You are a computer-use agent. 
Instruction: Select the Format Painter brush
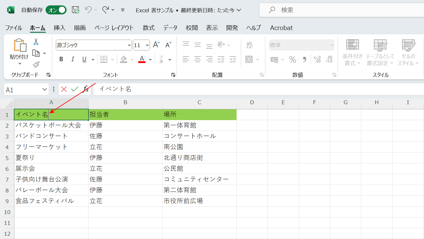(36, 64)
